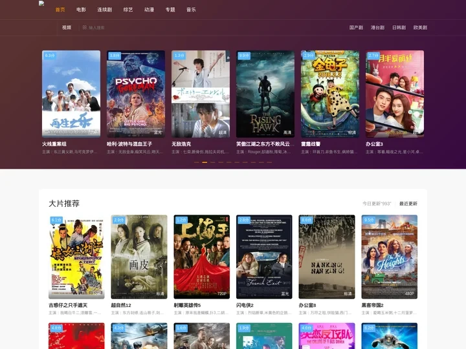Click the 大片推荐 section heading
466x349 pixels.
coord(64,204)
